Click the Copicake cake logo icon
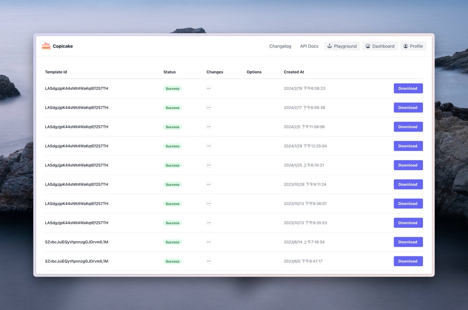The width and height of the screenshot is (468, 310). [46, 46]
